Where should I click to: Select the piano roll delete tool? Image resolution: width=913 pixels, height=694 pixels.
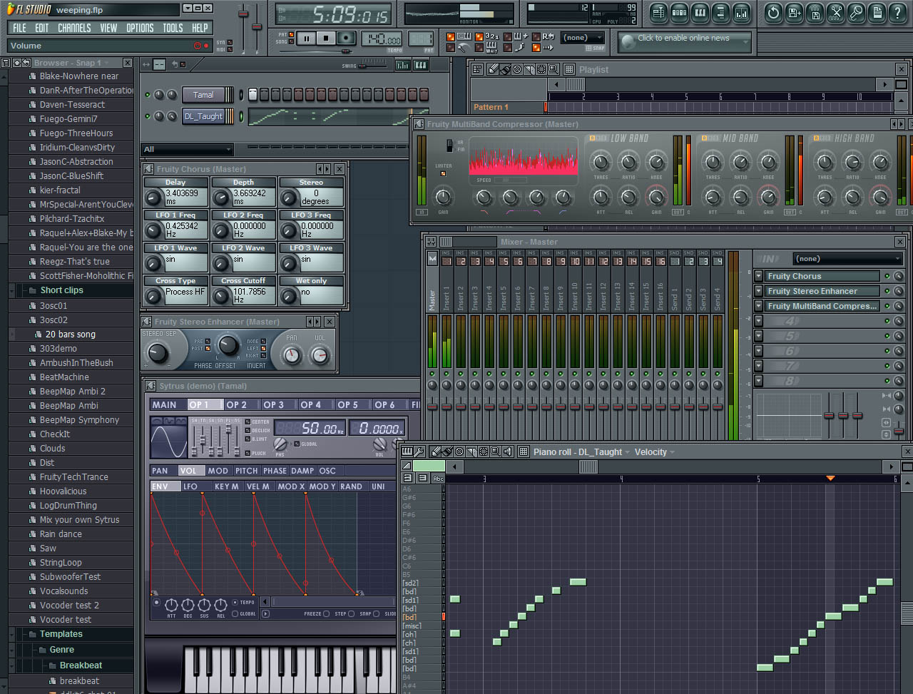(459, 451)
